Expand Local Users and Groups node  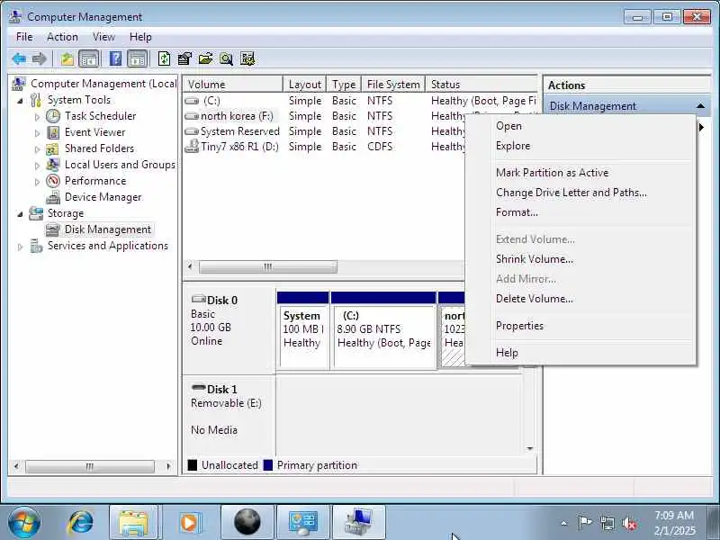click(37, 166)
